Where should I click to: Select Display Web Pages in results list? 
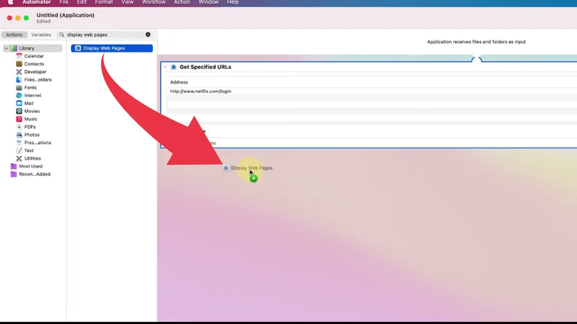(x=112, y=48)
